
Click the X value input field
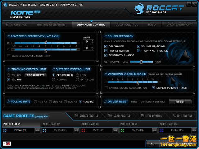coord(87,42)
